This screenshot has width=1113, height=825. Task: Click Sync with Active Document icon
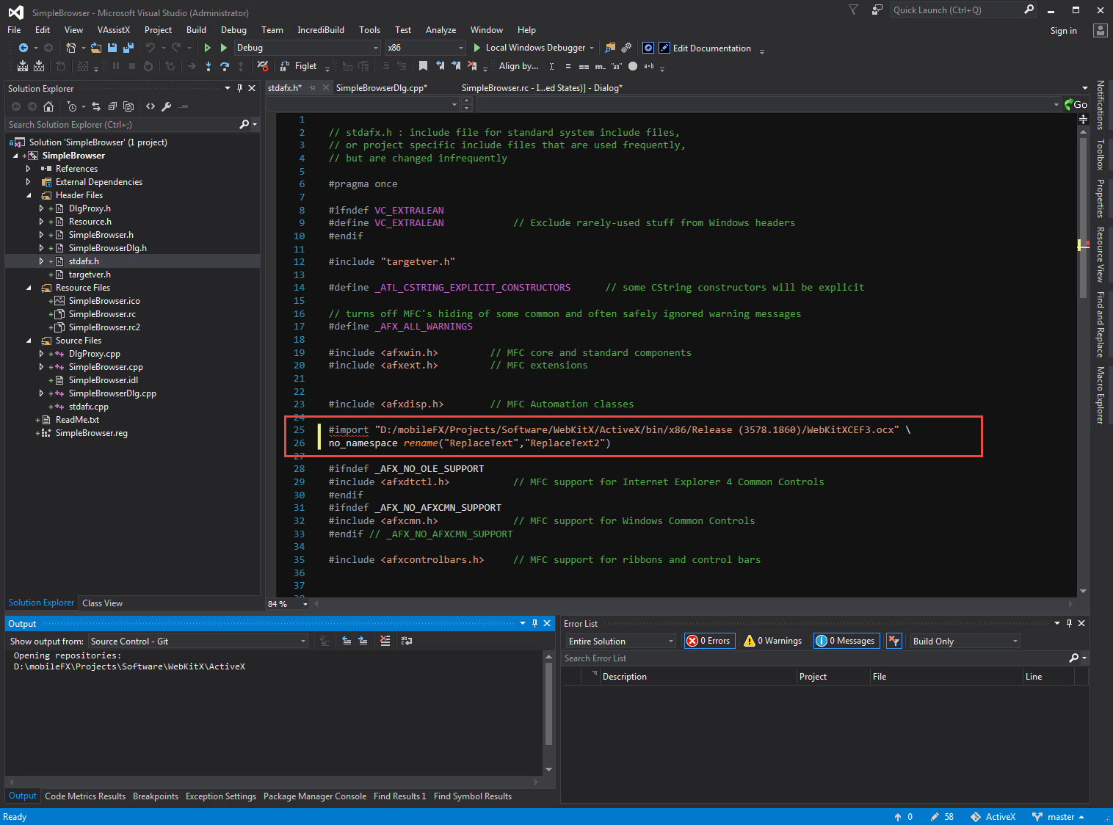[95, 106]
